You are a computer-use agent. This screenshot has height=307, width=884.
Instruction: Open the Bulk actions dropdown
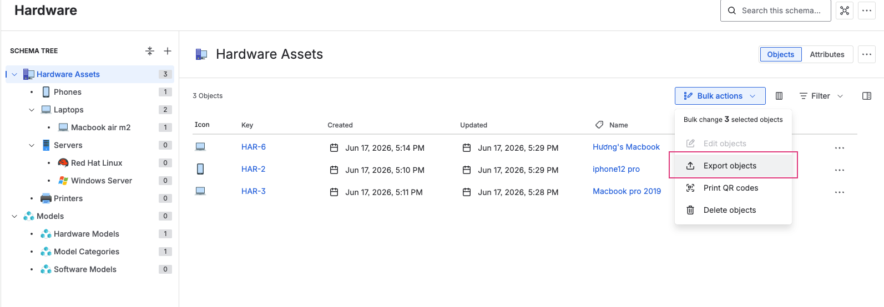(x=720, y=96)
